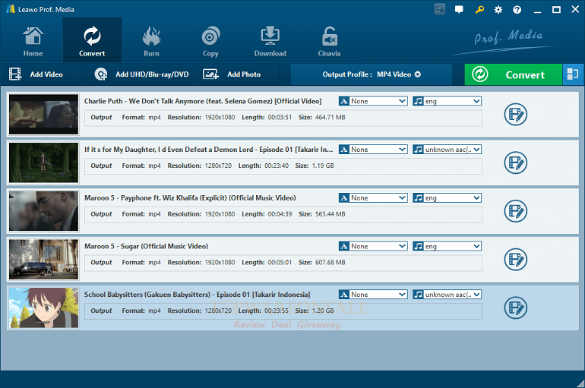The width and height of the screenshot is (585, 388).
Task: Open the feedback chat bubble icon
Action: point(460,10)
